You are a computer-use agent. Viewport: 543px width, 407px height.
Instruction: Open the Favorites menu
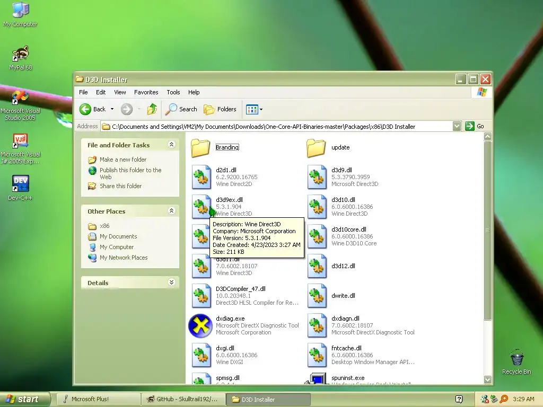[x=146, y=92]
